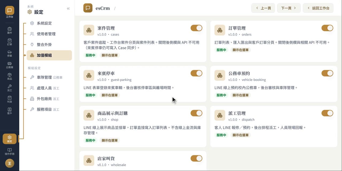Disable the 訂單管理 module toggle
The height and width of the screenshot is (171, 342).
coord(327,28)
